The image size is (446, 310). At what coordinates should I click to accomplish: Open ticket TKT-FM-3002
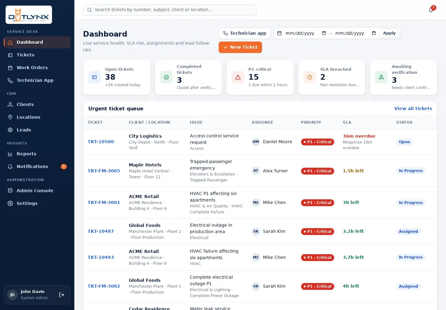(104, 286)
